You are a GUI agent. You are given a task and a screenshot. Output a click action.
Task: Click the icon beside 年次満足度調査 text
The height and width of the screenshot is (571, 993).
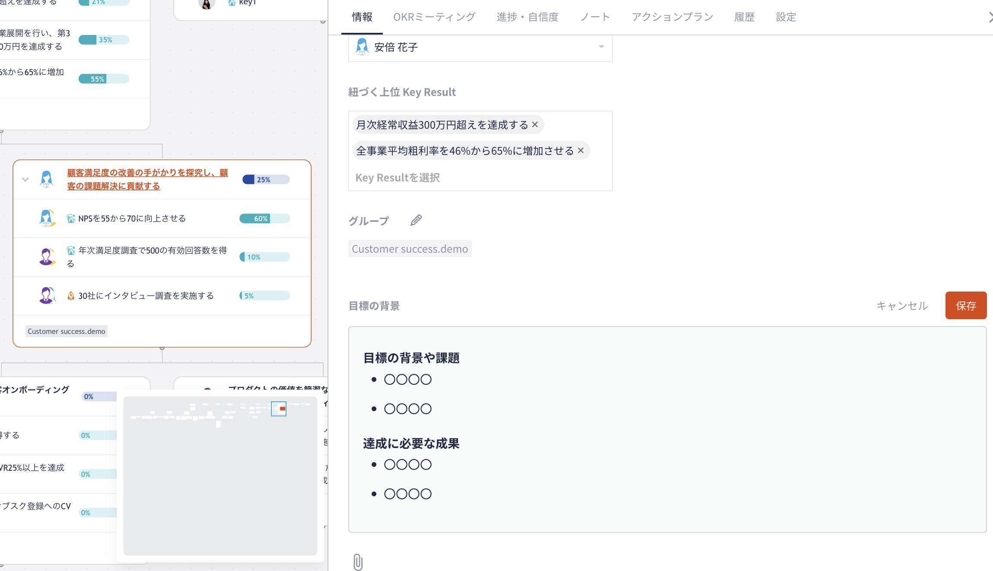pyautogui.click(x=71, y=251)
